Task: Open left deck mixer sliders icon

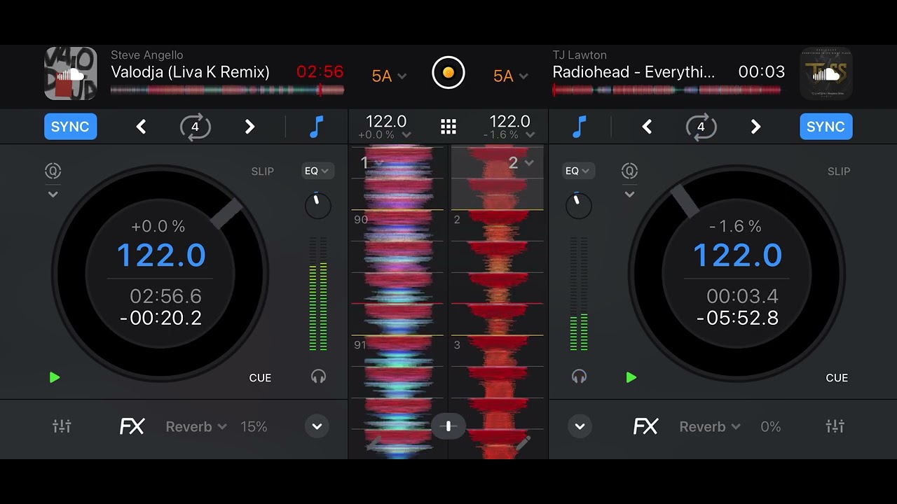Action: tap(62, 426)
